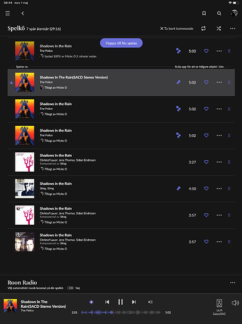This screenshot has height=324, width=242.
Task: Toggle Roon Radio switch on
Action: click(x=70, y=288)
